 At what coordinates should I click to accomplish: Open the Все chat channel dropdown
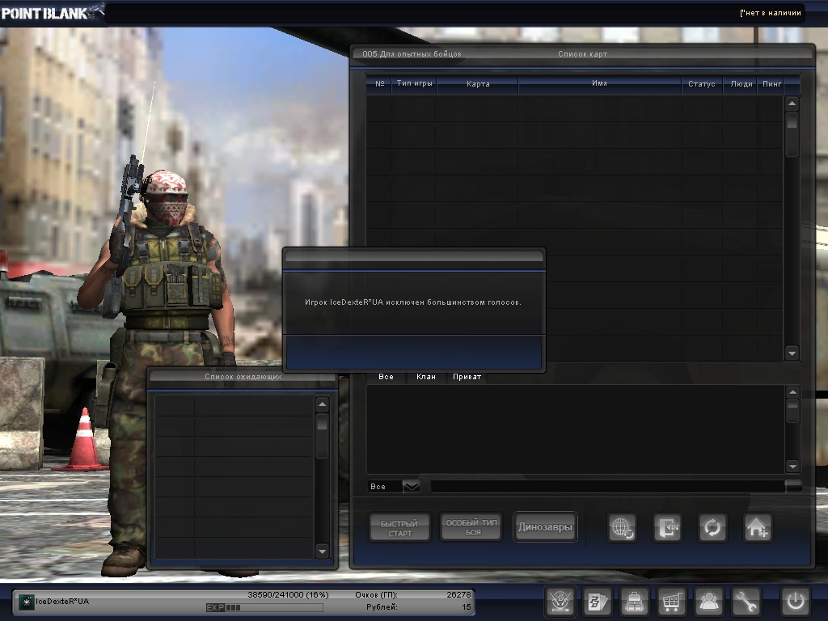point(411,486)
